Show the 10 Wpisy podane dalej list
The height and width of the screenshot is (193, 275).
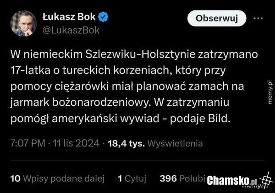tap(57, 178)
